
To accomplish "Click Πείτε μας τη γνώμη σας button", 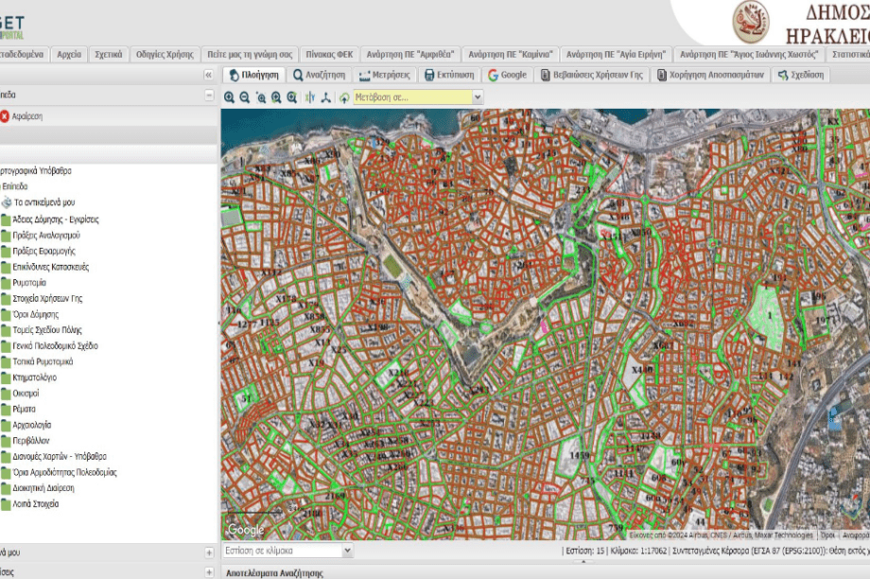I will pyautogui.click(x=251, y=54).
